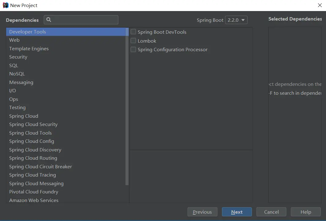Click the search magnifier icon
This screenshot has height=221, width=326.
(49, 20)
